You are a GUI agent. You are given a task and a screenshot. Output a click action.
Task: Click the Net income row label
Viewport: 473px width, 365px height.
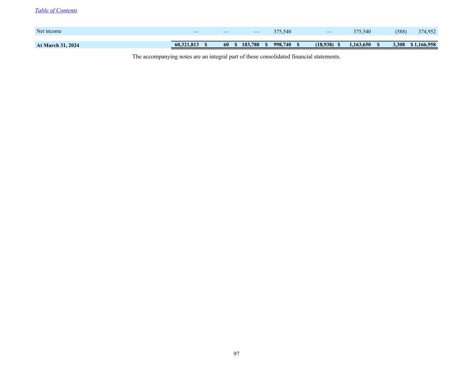point(49,31)
